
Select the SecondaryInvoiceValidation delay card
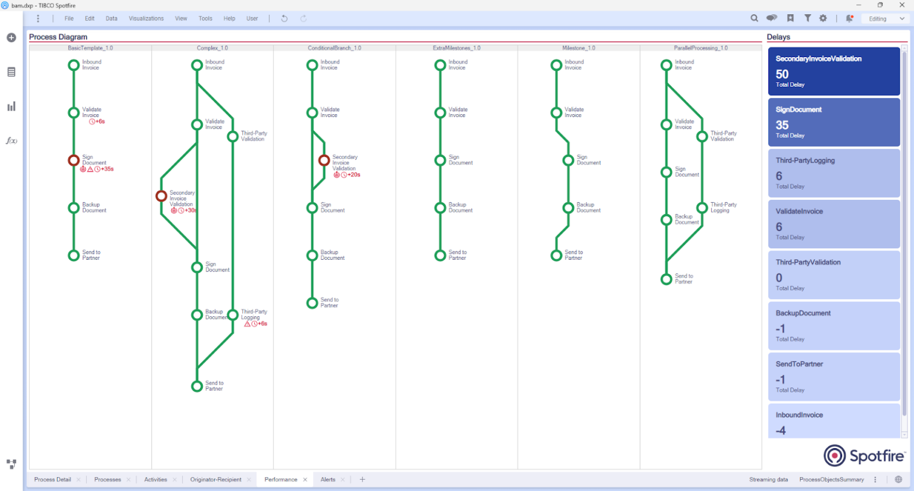833,71
